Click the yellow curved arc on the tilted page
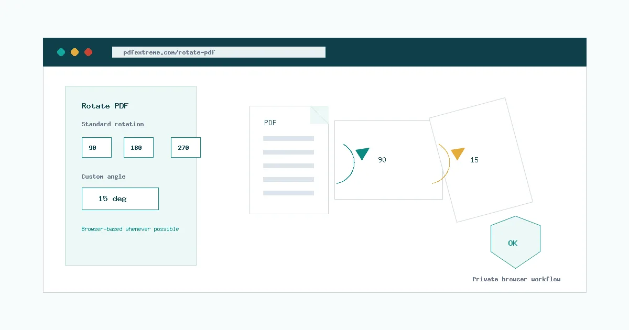Screen dimensions: 629x330 (441, 163)
